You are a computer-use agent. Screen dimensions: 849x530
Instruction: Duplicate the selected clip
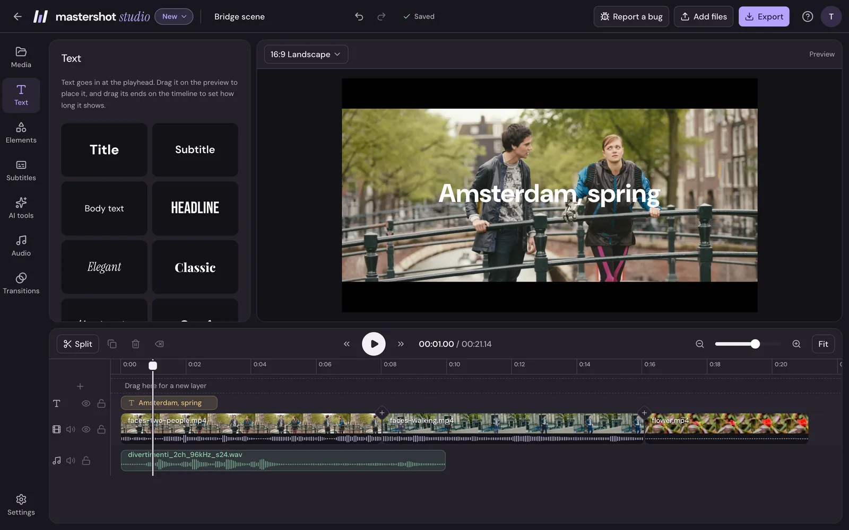coord(112,344)
